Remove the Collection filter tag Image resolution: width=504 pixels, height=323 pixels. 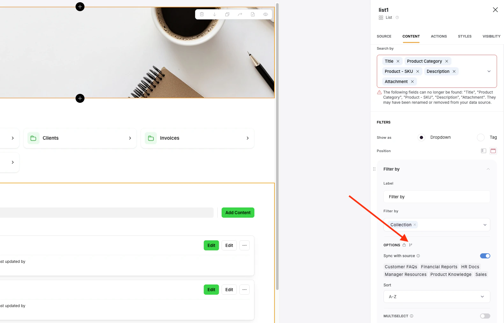tap(415, 225)
